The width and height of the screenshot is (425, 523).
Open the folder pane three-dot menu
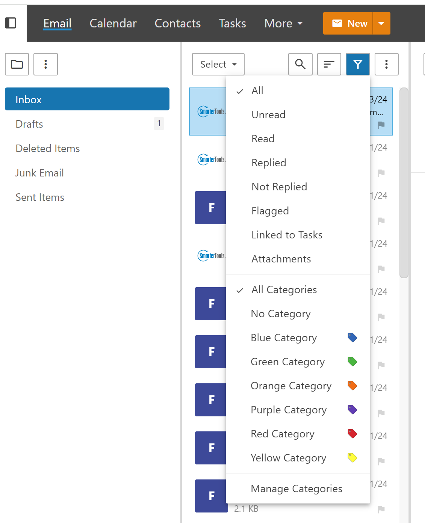45,64
